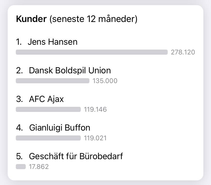Select the 119.021 amount value
The image size is (211, 185).
click(95, 138)
